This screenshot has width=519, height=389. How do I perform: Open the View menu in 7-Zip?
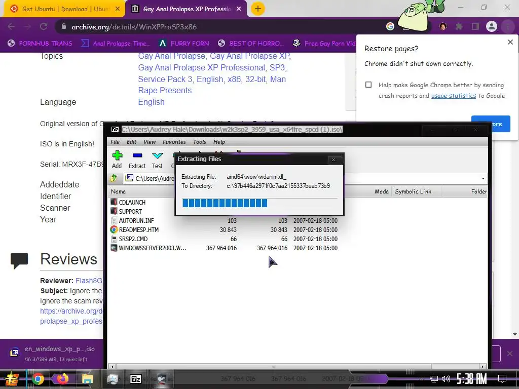[x=150, y=142]
